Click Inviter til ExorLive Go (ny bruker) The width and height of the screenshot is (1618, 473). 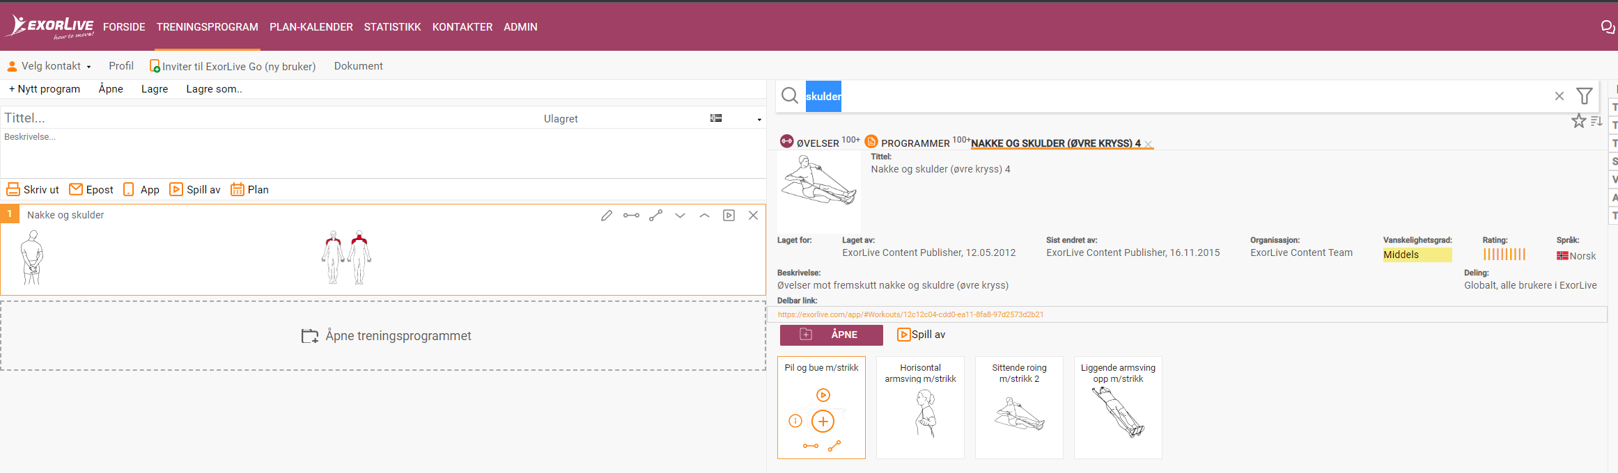tap(233, 66)
